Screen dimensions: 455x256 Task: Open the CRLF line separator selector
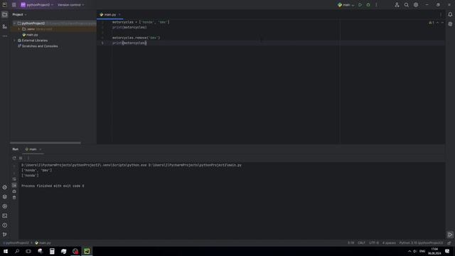coord(362,243)
